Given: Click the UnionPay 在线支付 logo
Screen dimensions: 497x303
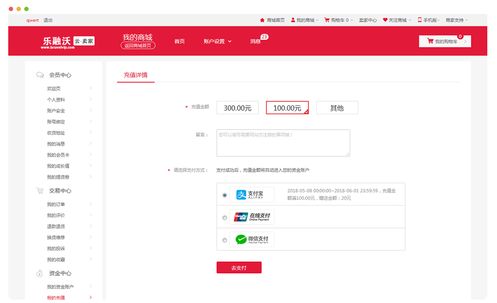Looking at the screenshot, I should (x=252, y=217).
